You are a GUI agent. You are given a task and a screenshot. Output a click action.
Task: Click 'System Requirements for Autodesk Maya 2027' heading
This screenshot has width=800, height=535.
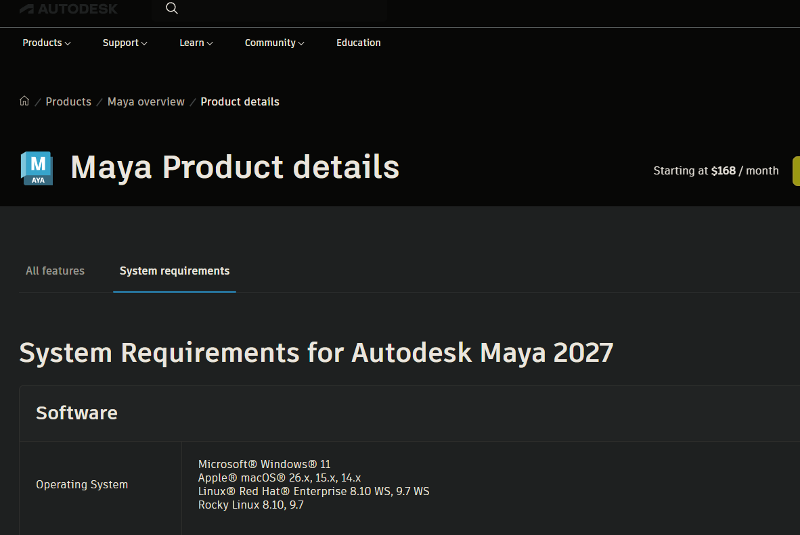tap(316, 353)
